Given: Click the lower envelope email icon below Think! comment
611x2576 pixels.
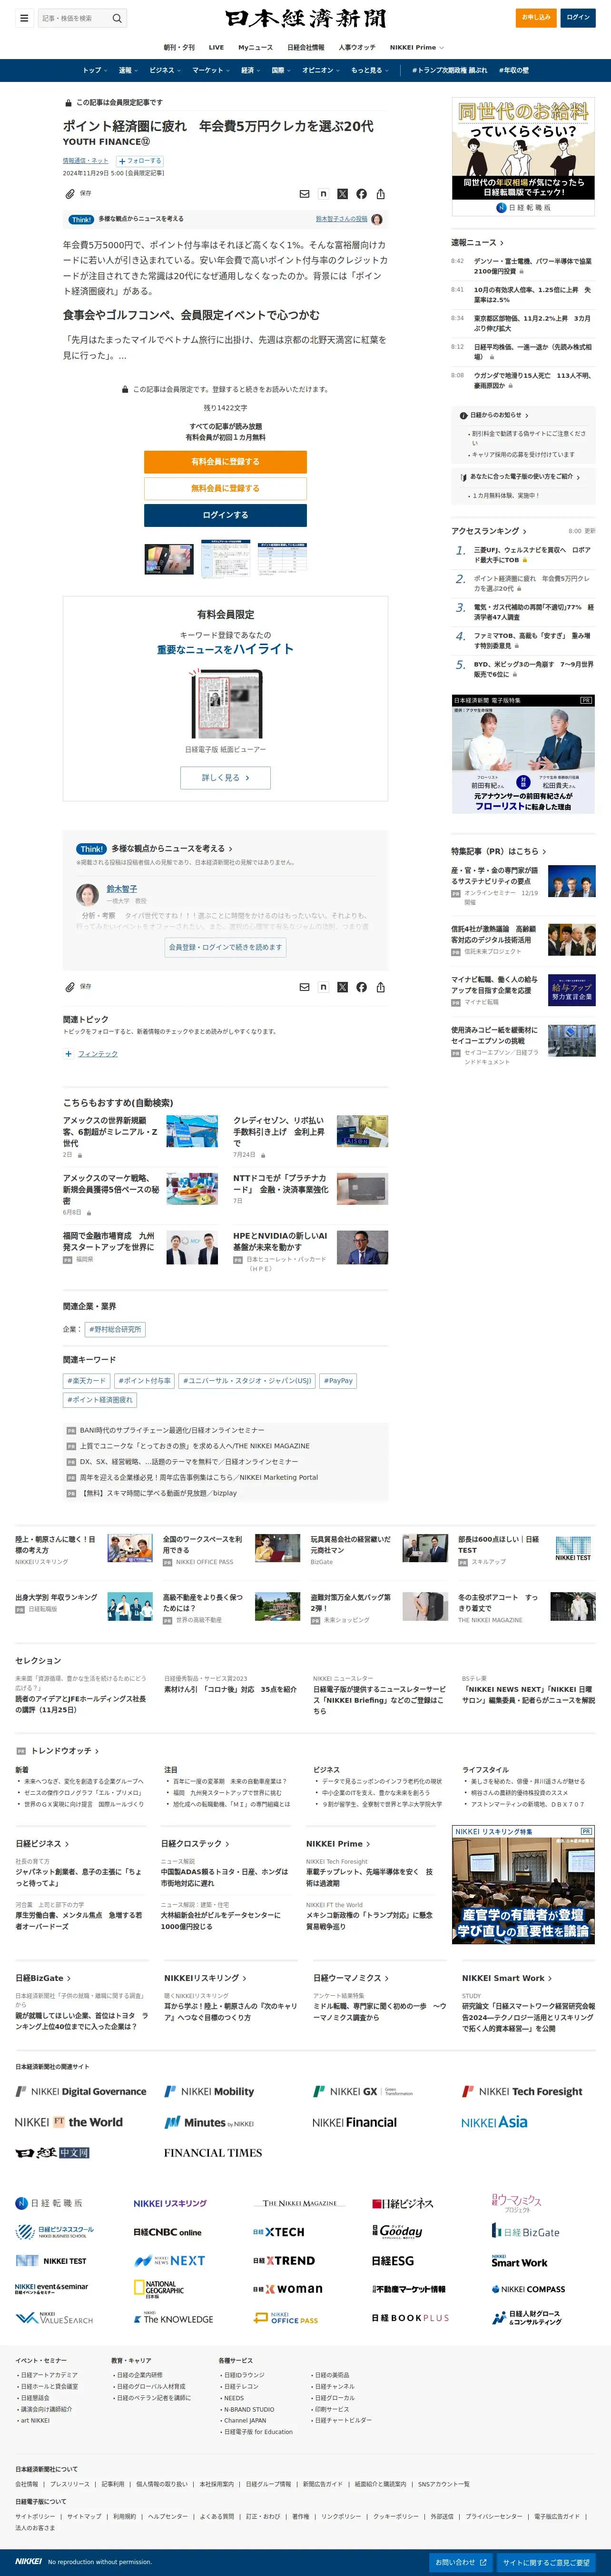Looking at the screenshot, I should pos(305,987).
